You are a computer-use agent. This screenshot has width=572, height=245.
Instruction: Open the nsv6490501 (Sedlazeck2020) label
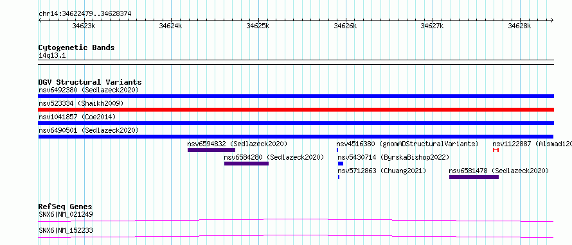click(x=89, y=130)
